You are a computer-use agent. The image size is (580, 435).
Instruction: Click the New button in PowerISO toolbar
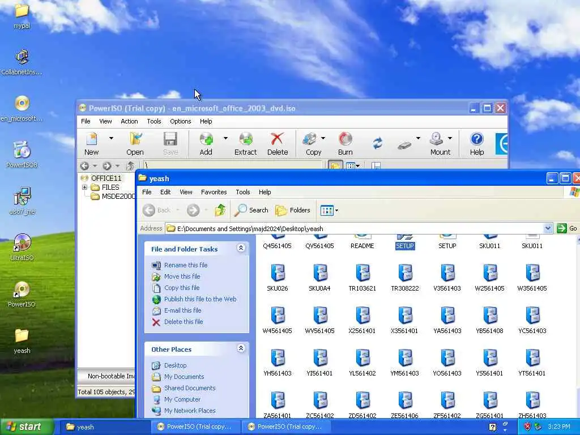point(91,143)
